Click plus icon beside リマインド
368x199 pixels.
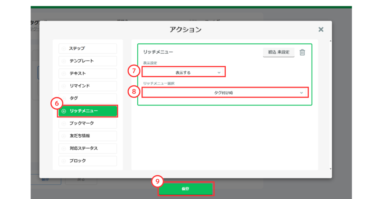pyautogui.click(x=64, y=86)
